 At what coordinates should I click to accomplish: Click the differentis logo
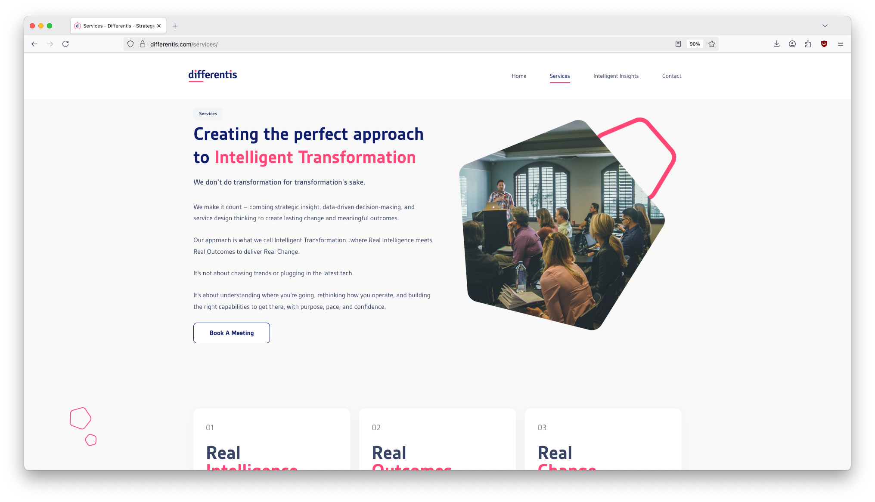click(212, 75)
